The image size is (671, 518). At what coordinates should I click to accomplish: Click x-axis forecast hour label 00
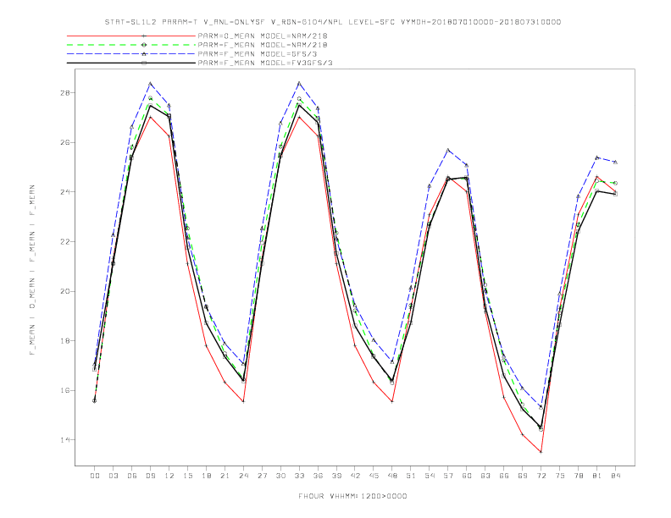click(95, 476)
